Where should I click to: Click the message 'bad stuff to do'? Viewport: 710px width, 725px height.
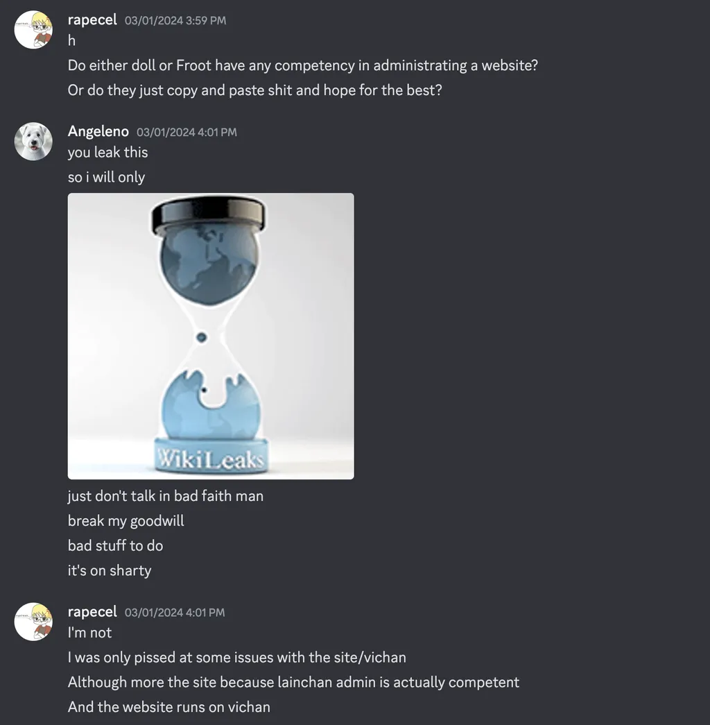pos(116,545)
